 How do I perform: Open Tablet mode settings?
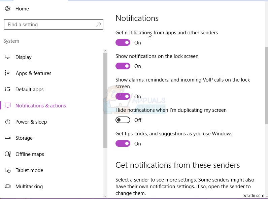coord(29,170)
